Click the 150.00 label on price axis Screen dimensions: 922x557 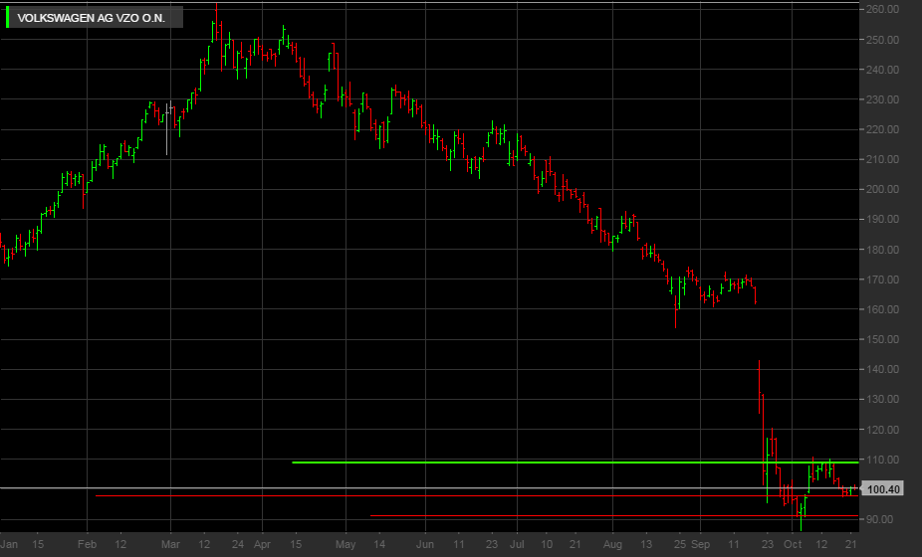point(883,340)
